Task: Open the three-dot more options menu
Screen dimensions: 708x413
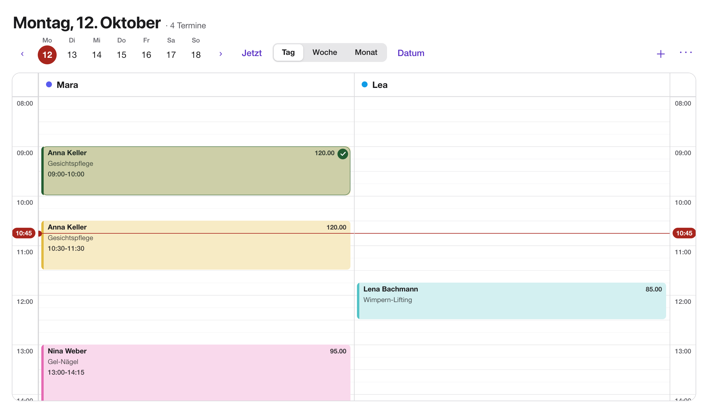Action: coord(686,53)
